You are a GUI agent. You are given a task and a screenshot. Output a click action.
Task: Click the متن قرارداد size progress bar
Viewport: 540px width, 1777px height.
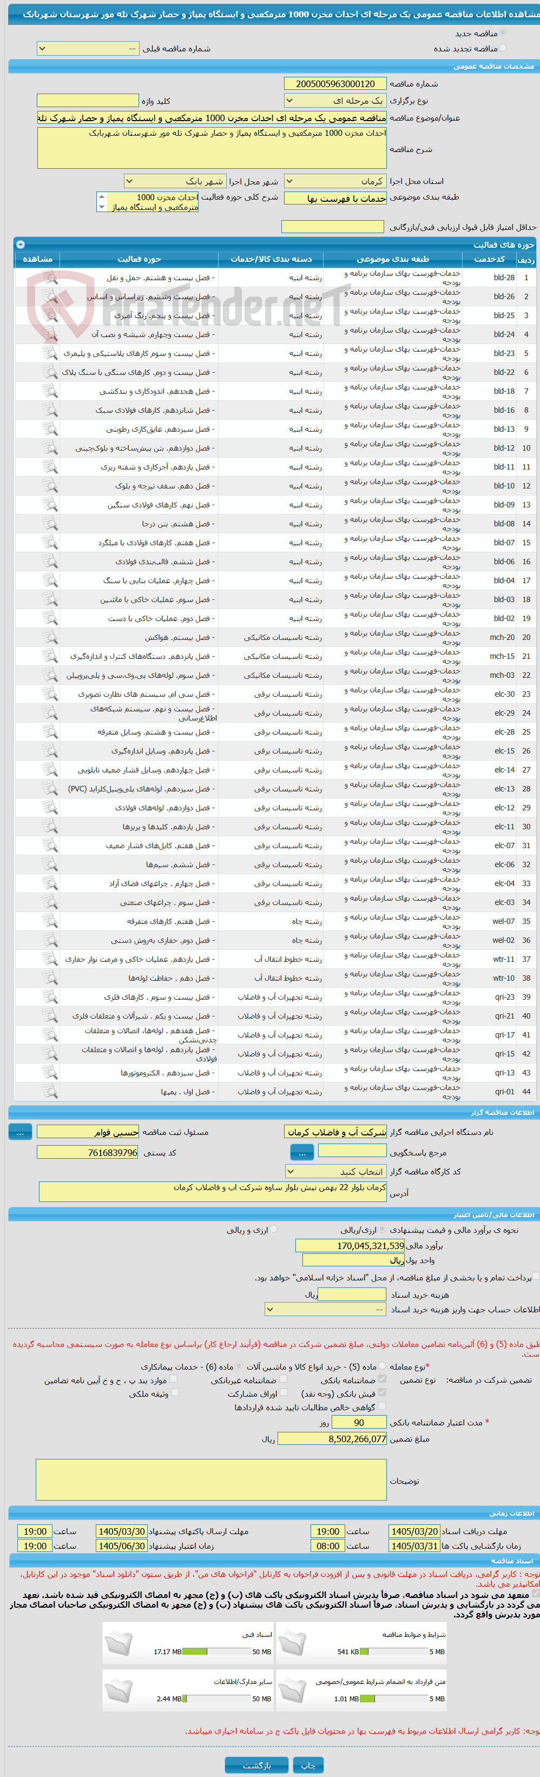click(x=393, y=1699)
